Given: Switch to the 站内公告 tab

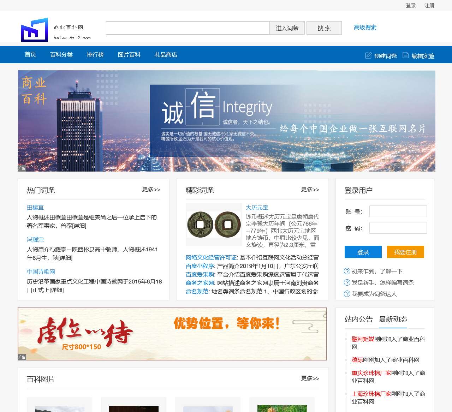Looking at the screenshot, I should pos(359,319).
